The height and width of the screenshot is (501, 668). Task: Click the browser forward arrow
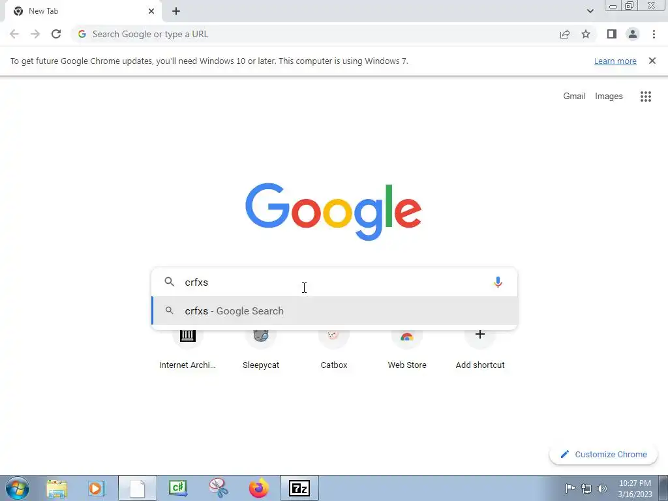tap(35, 34)
